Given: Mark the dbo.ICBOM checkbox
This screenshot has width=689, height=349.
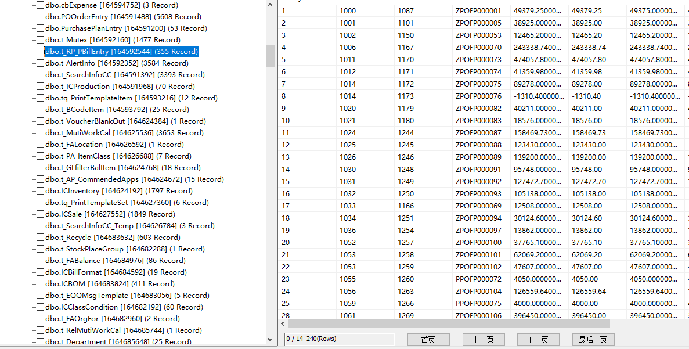Looking at the screenshot, I should pyautogui.click(x=40, y=283).
